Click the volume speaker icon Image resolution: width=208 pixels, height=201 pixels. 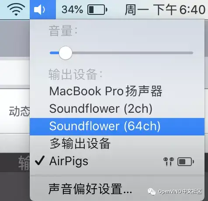pos(39,10)
